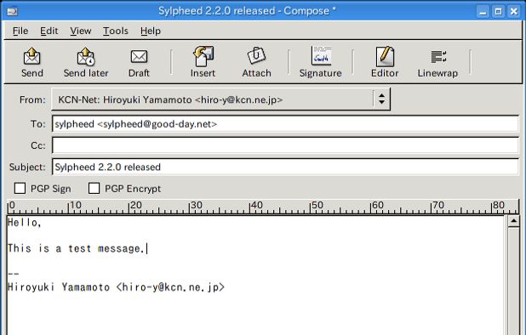Click 'This is a test message.' text
The width and height of the screenshot is (526, 335).
[76, 248]
